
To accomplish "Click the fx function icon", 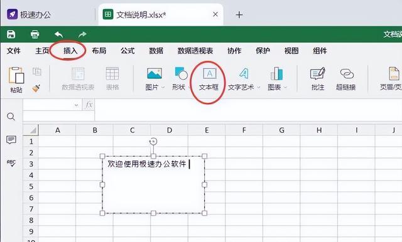I will click(x=89, y=105).
